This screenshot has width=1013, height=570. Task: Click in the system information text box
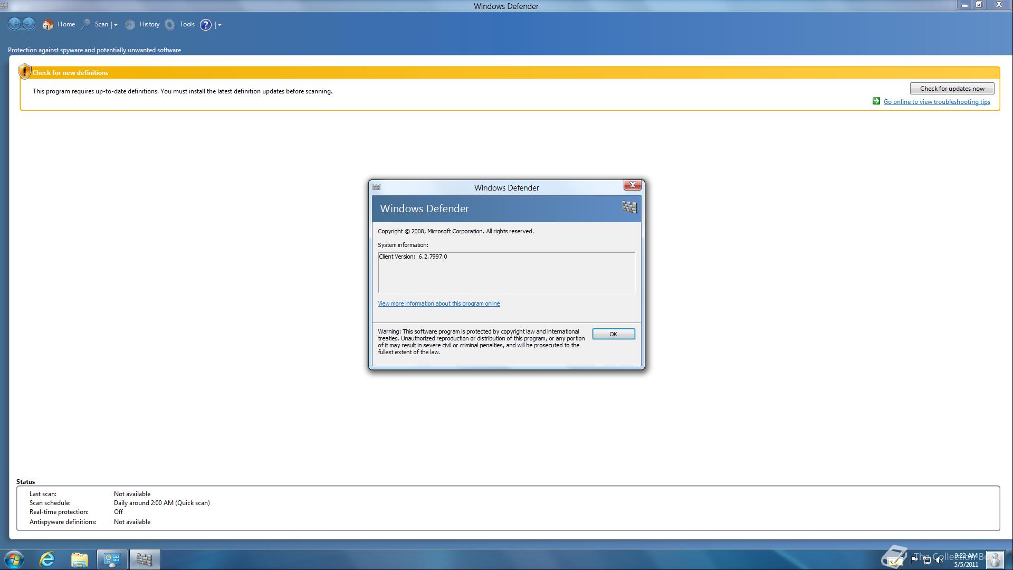coord(506,272)
